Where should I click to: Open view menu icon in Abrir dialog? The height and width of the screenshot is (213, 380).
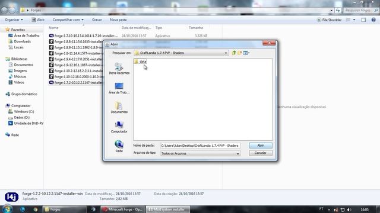[x=246, y=53]
